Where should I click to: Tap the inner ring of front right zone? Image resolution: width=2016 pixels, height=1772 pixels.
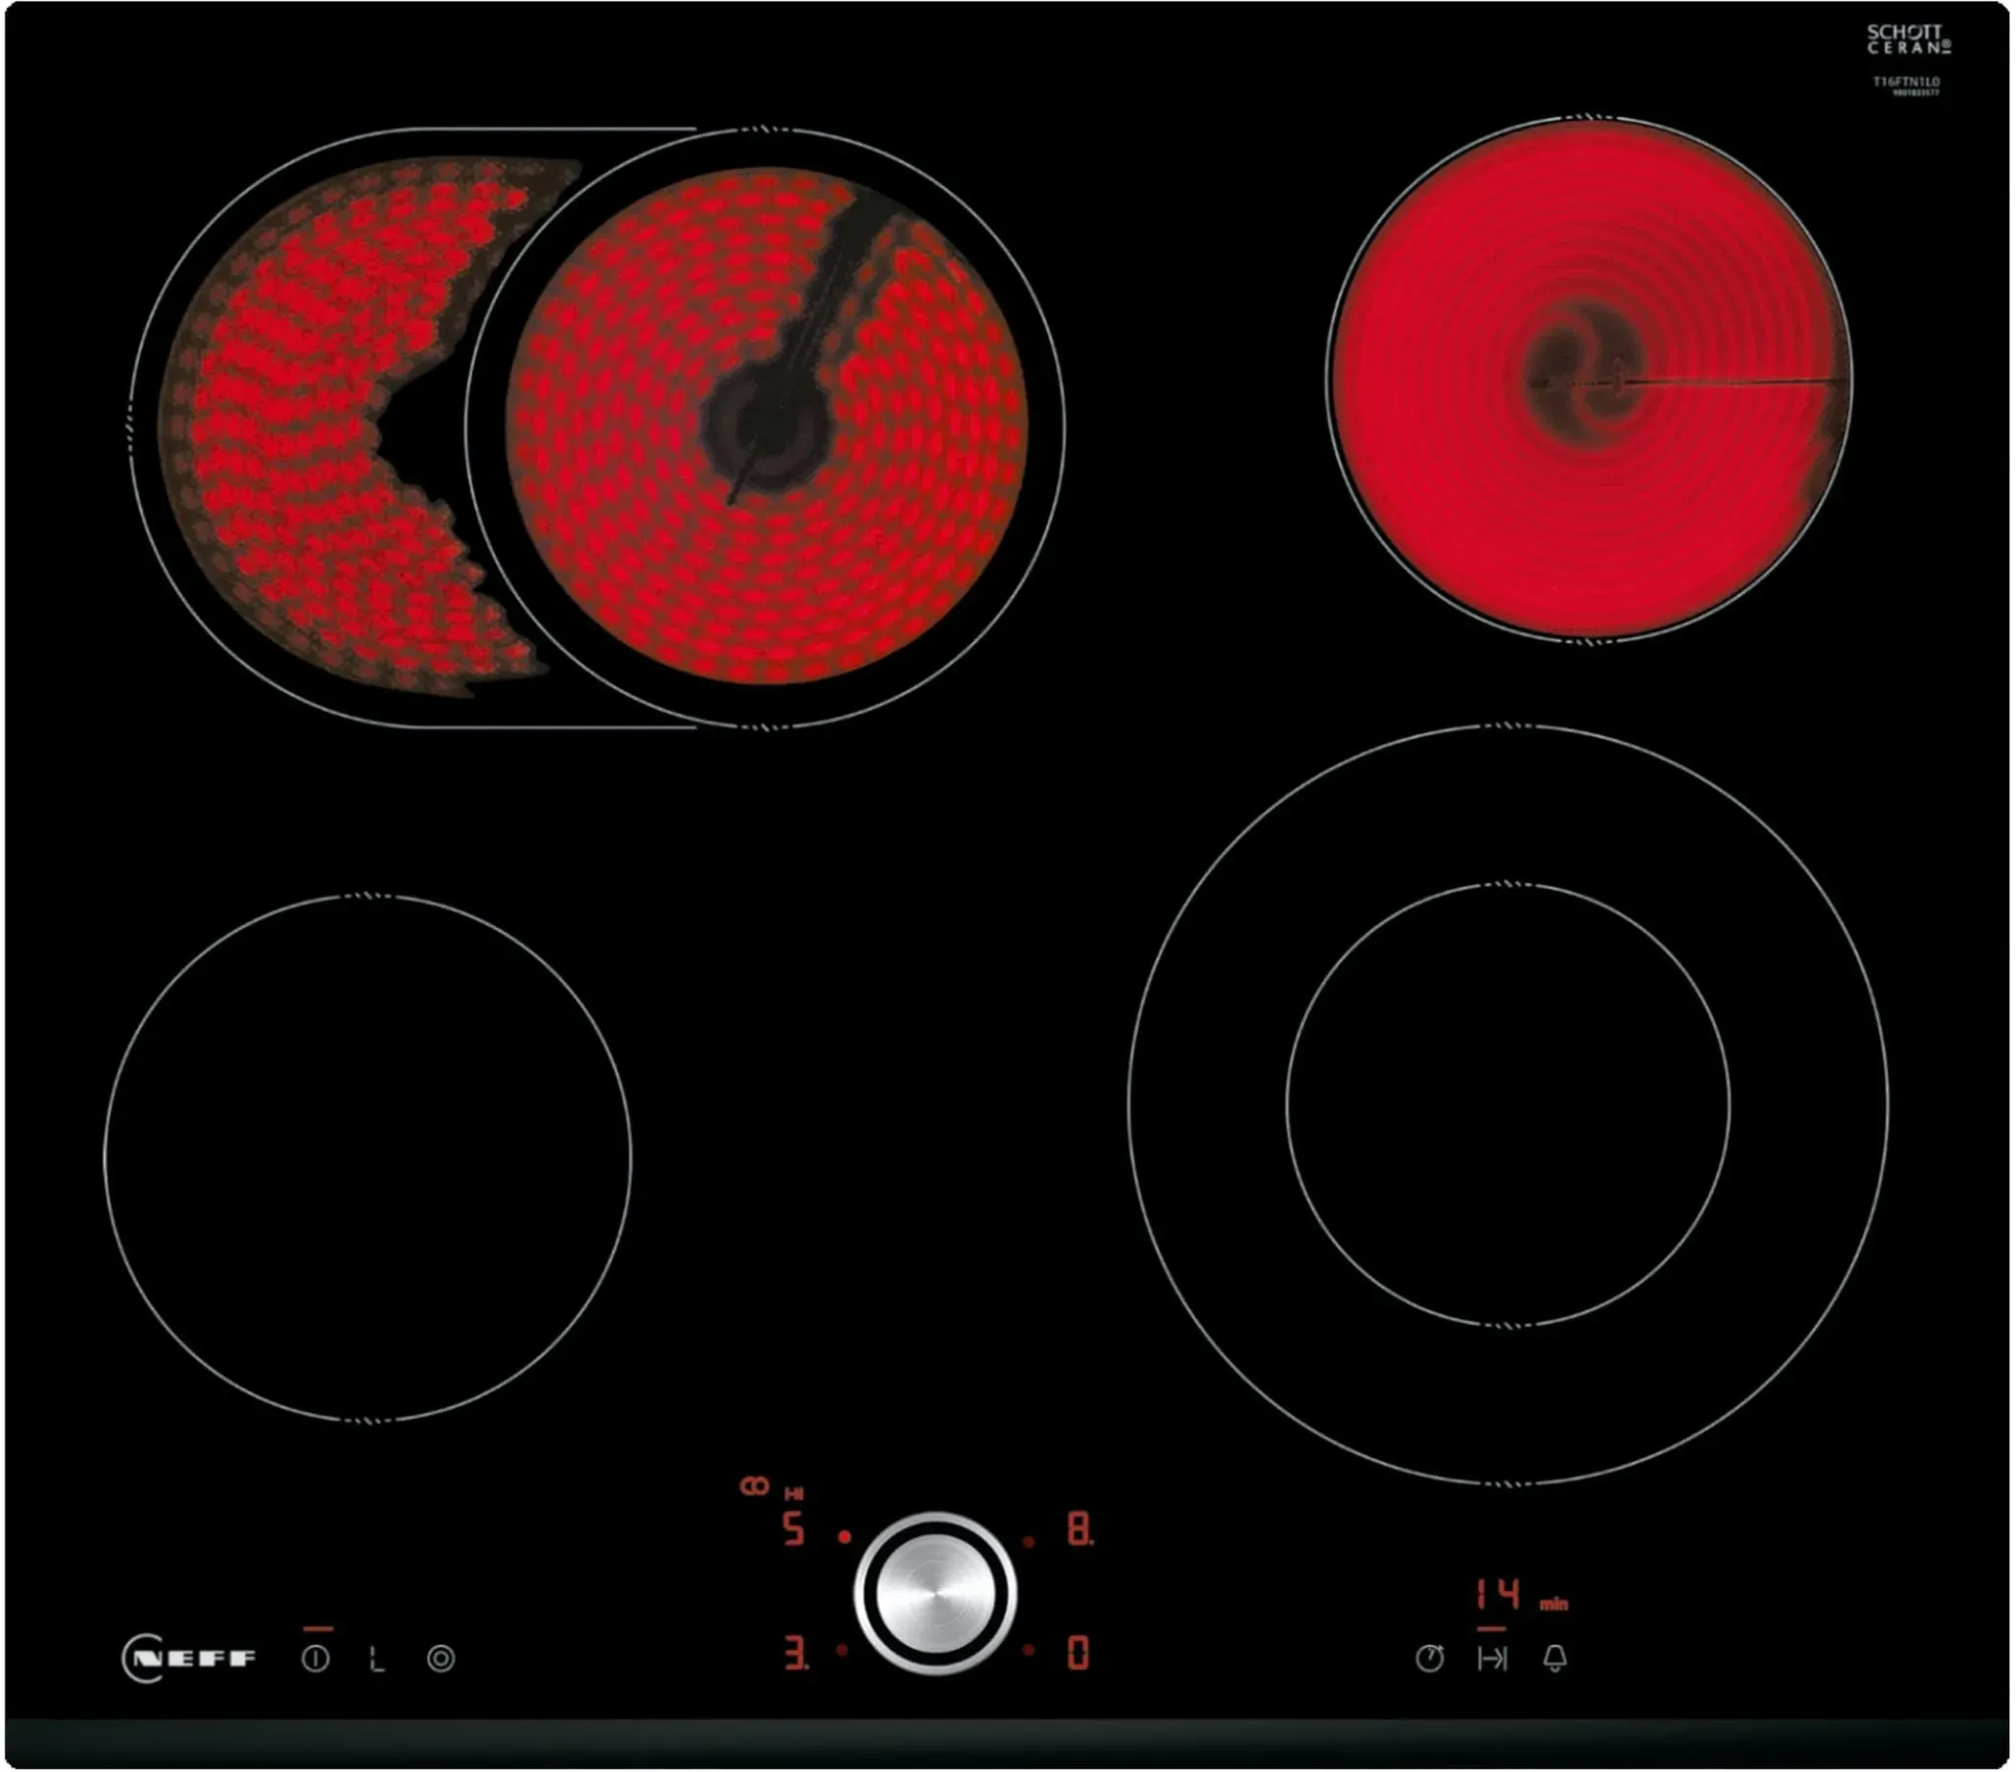[1507, 1103]
